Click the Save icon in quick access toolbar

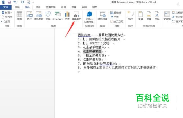click(x=9, y=2)
